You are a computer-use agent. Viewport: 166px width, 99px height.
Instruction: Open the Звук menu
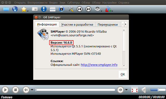tap(62, 3)
